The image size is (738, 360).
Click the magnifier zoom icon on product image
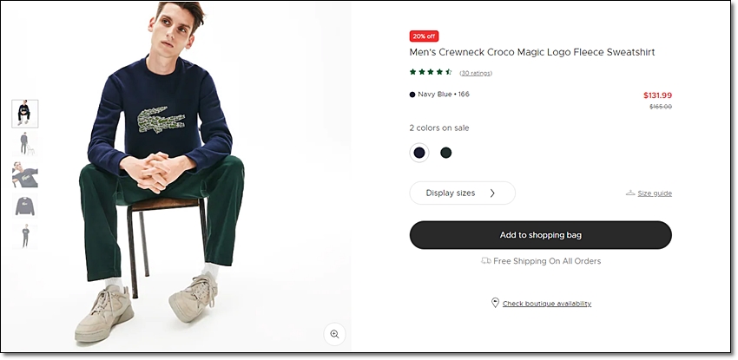point(334,334)
